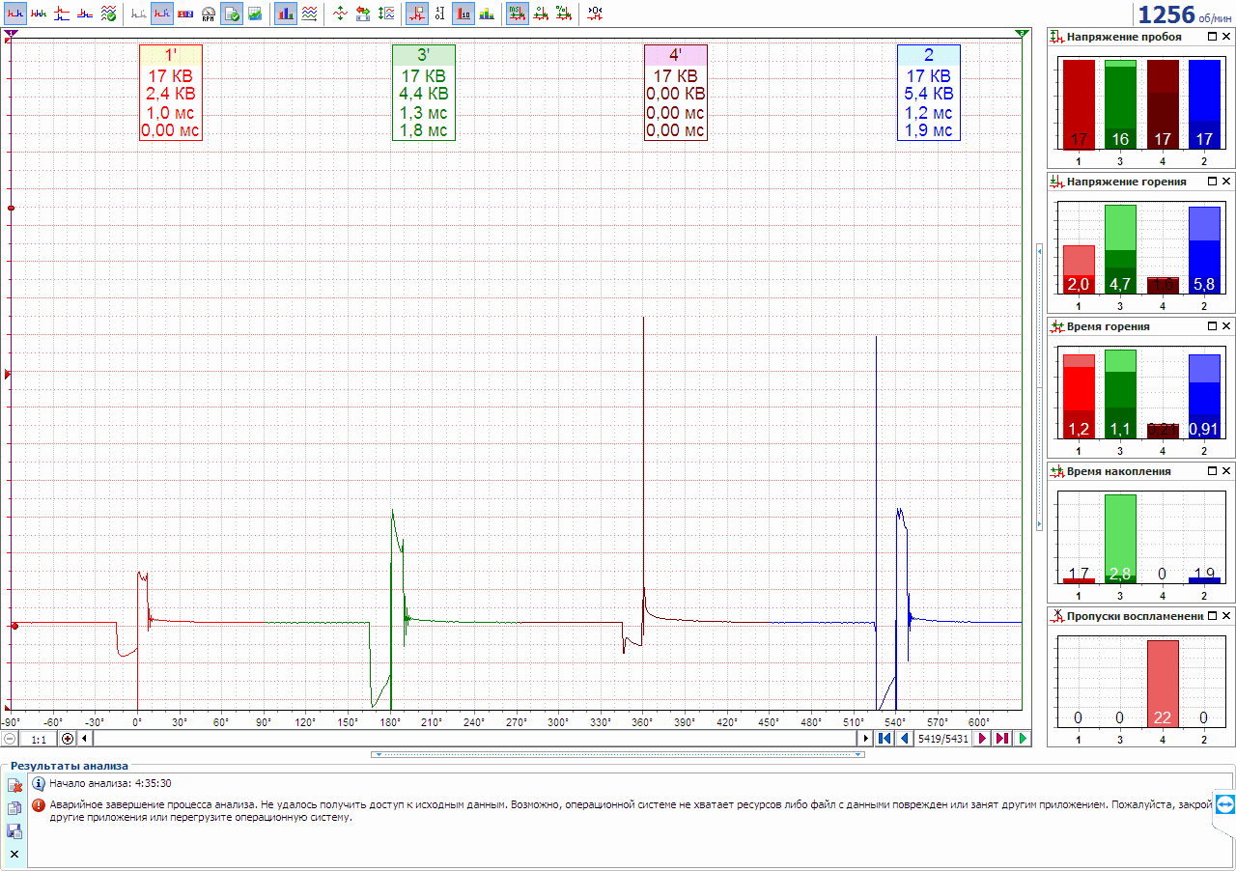Click cylinder 3' green info label box

point(424,93)
